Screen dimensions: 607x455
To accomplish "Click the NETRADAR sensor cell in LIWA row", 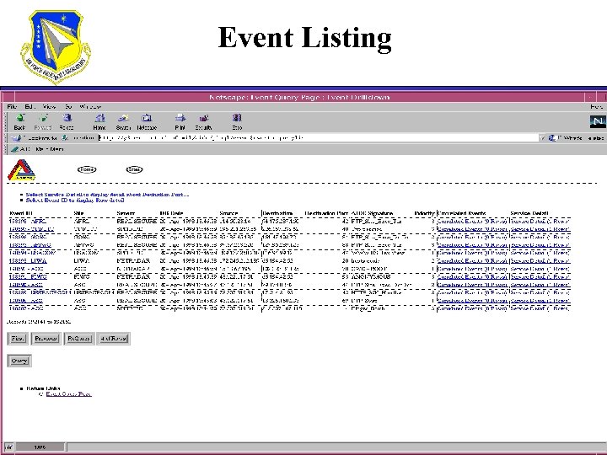I will (133, 260).
